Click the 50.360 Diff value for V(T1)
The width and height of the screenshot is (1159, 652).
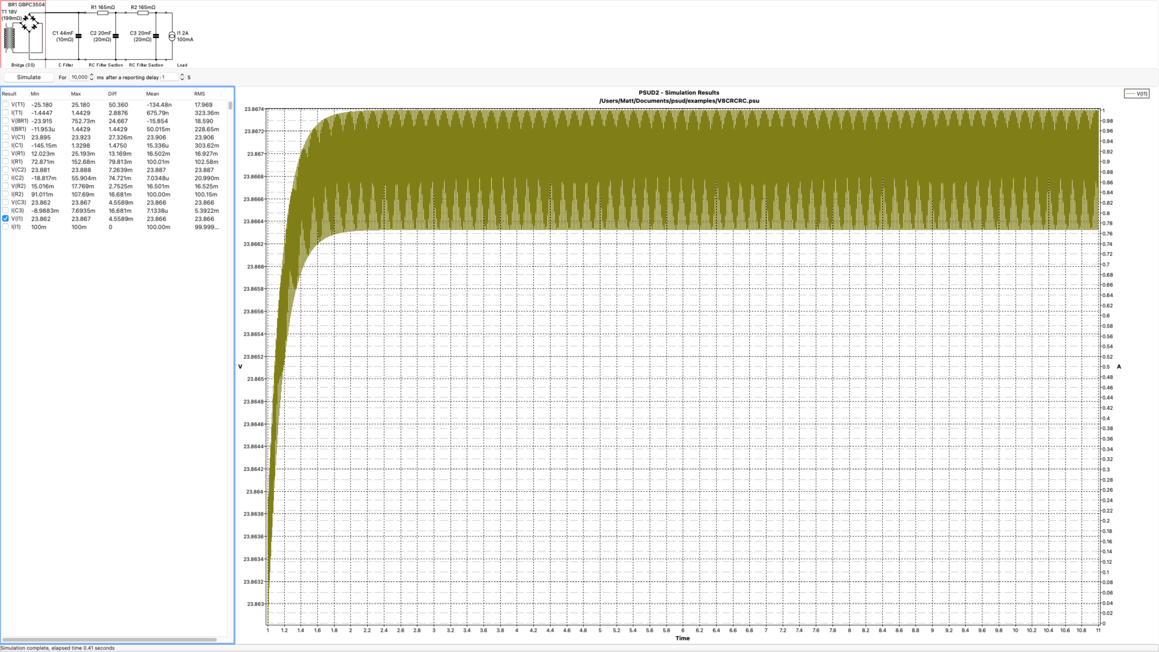click(x=118, y=105)
